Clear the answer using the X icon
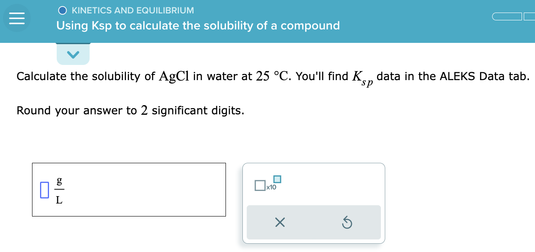This screenshot has height=252, width=535. [x=280, y=222]
